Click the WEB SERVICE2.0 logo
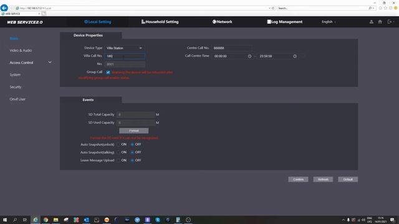Image resolution: width=399 pixels, height=224 pixels. pyautogui.click(x=25, y=22)
